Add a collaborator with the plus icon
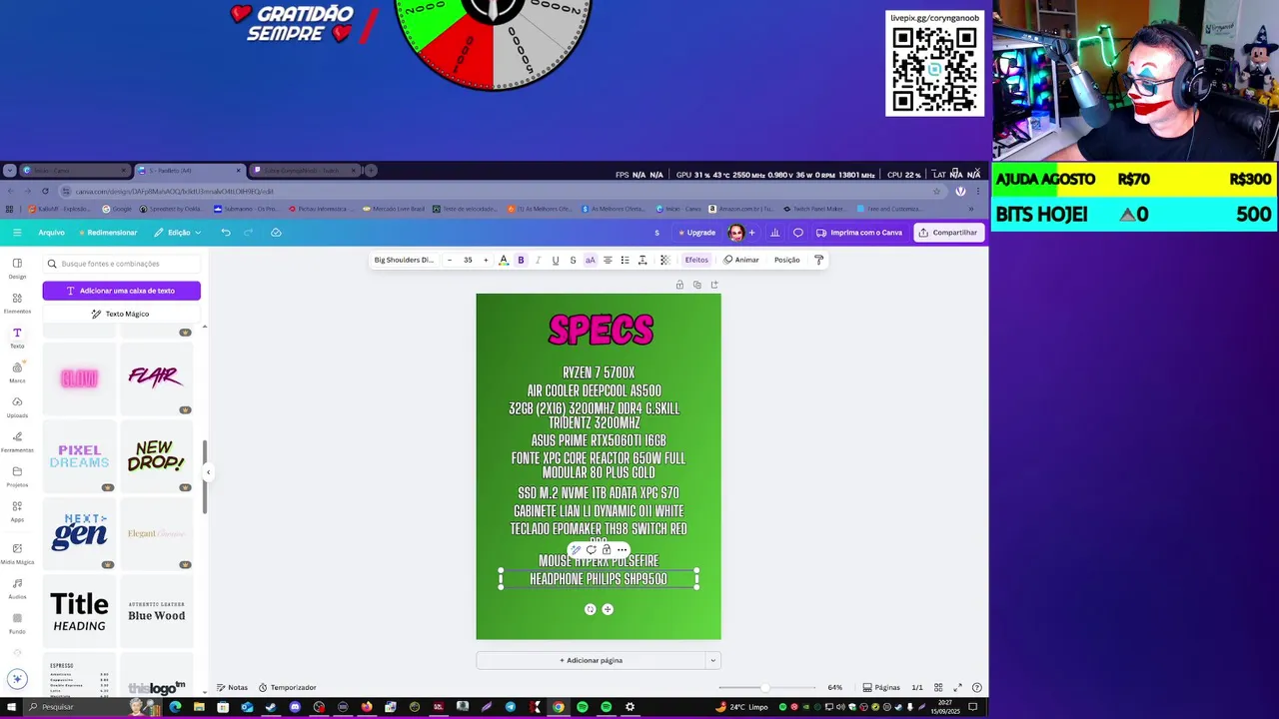 (751, 233)
